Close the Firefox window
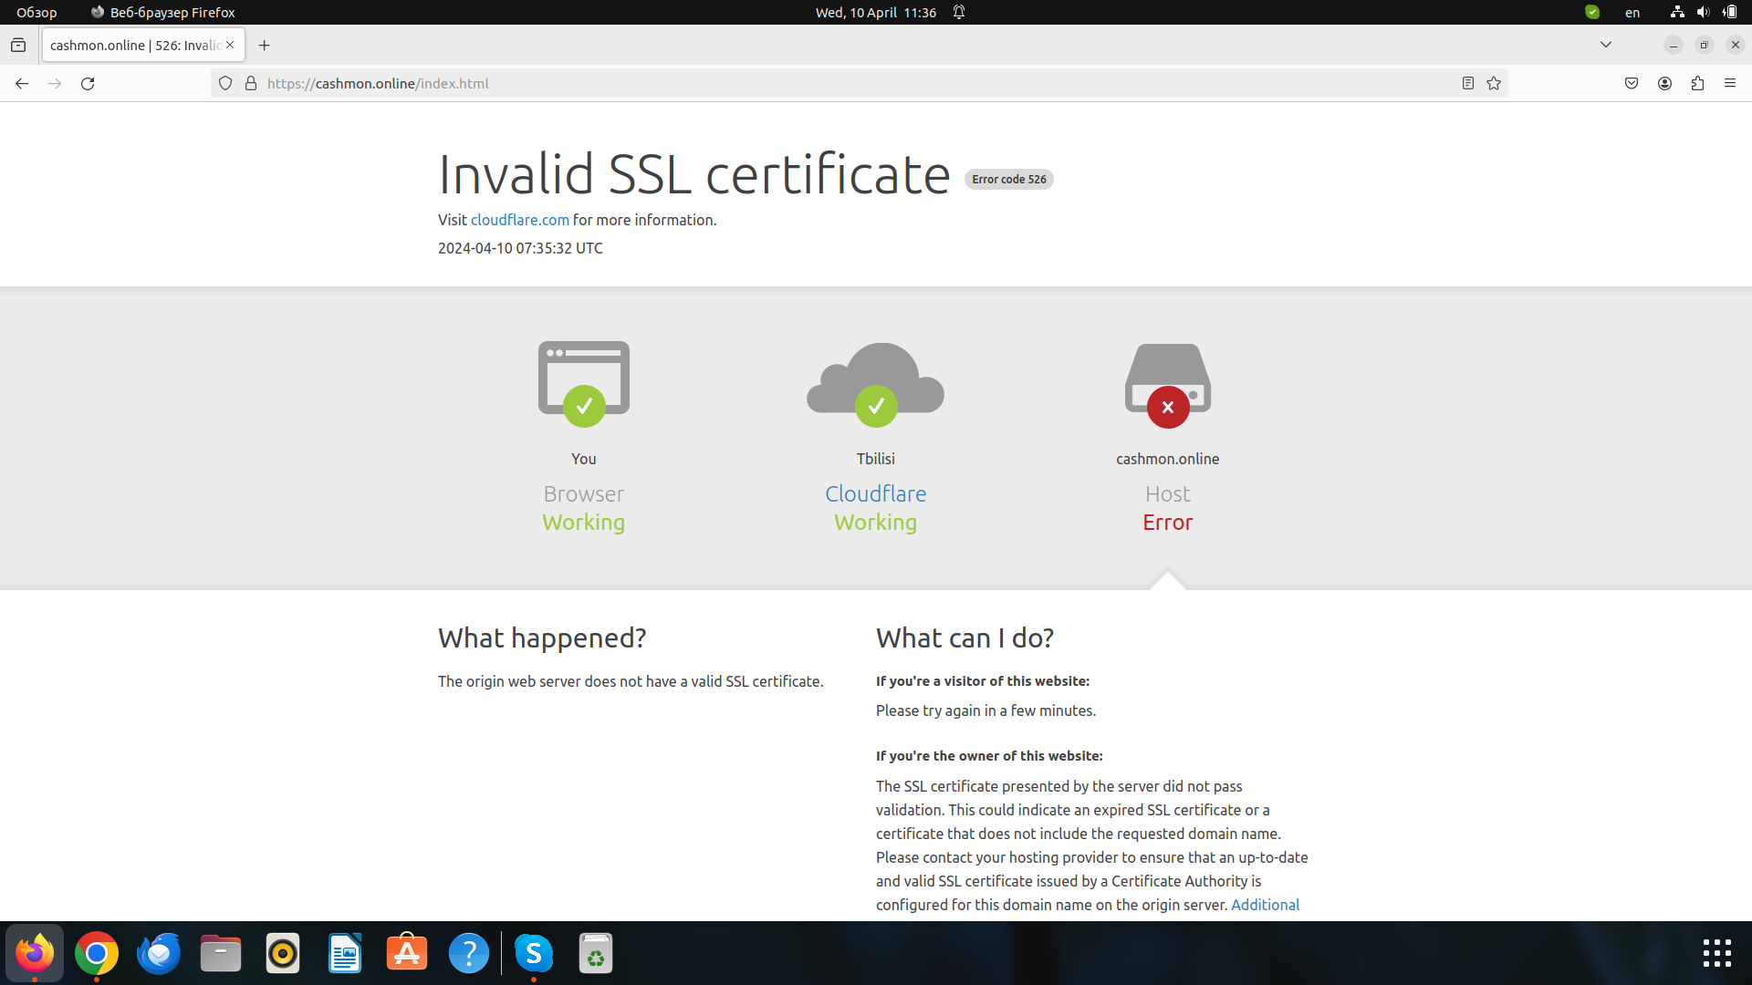This screenshot has height=985, width=1752. (1736, 45)
